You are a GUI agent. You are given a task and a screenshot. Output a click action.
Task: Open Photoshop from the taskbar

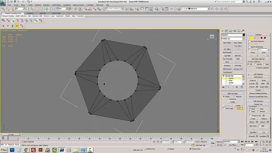point(12,150)
